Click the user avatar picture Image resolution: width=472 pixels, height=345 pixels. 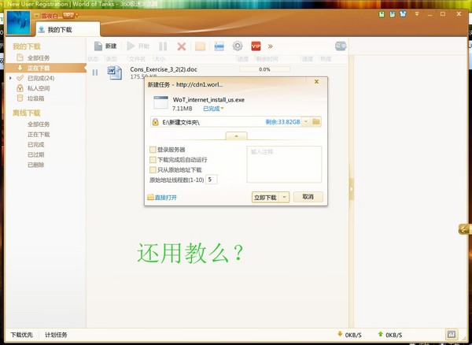[x=18, y=23]
